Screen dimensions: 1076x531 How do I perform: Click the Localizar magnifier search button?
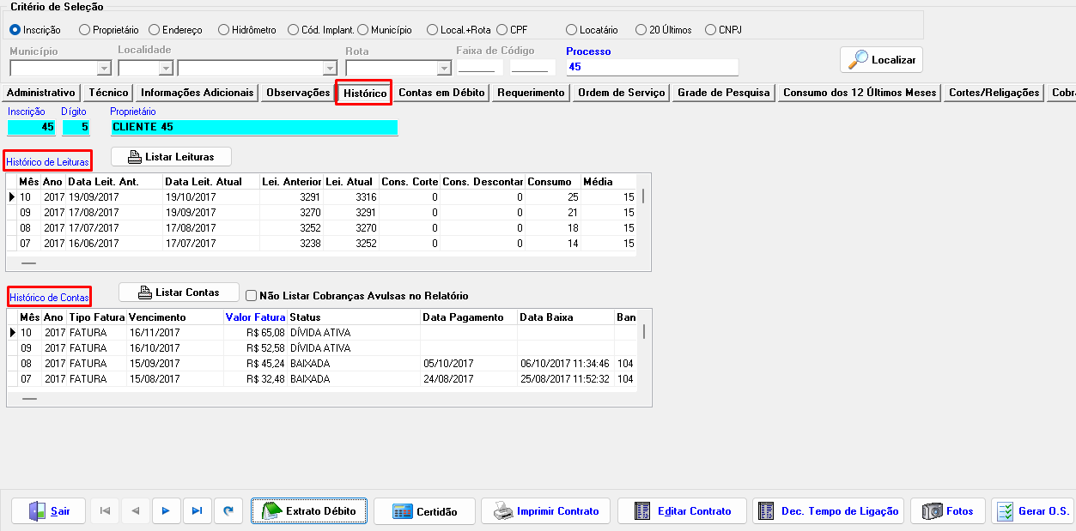point(881,60)
